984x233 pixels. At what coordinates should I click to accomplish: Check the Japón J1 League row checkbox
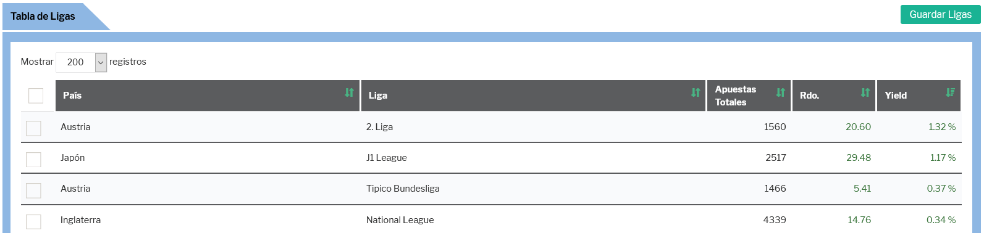[33, 160]
